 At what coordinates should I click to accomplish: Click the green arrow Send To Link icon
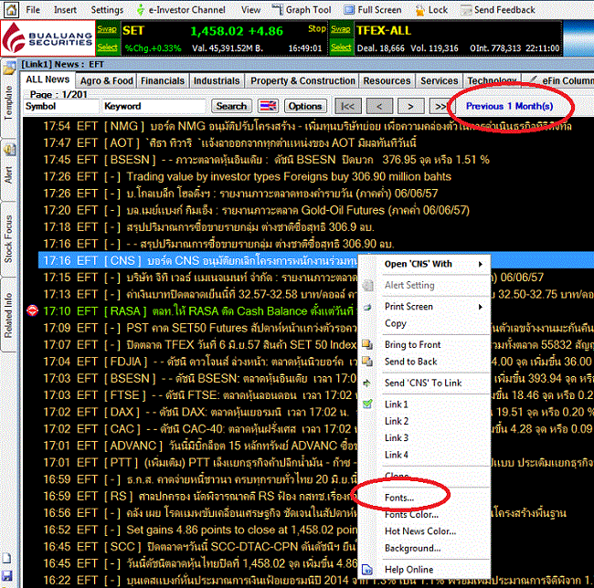(x=366, y=383)
